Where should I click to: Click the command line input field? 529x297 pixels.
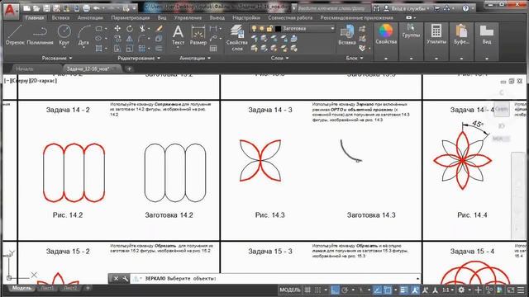tap(277, 279)
